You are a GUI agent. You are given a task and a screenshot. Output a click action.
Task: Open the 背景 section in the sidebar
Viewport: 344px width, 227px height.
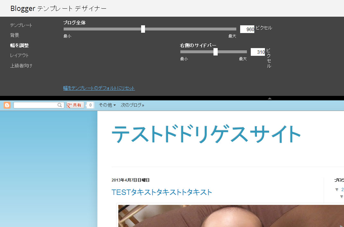(14, 35)
